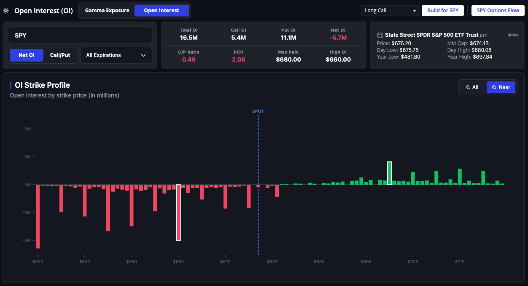Select the Net OI view toggle

click(26, 55)
